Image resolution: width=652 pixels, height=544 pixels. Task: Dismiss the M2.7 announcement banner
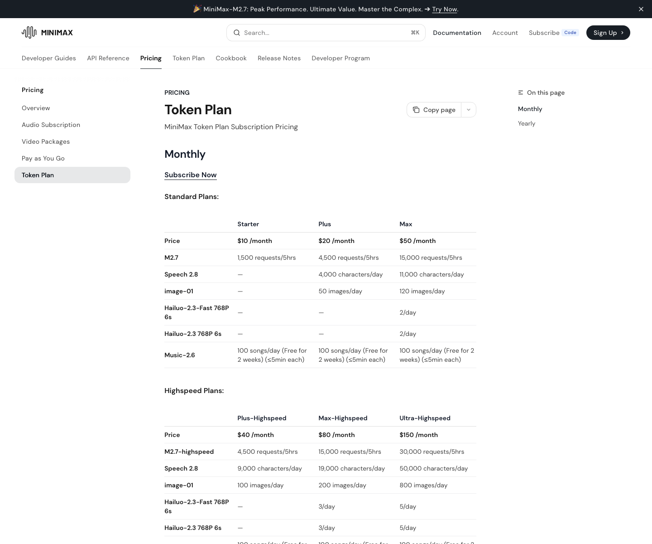(641, 9)
